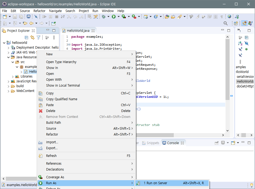255x189 pixels.
Task: Click the Open Task briefcase folder icon
Action: [x=173, y=17]
